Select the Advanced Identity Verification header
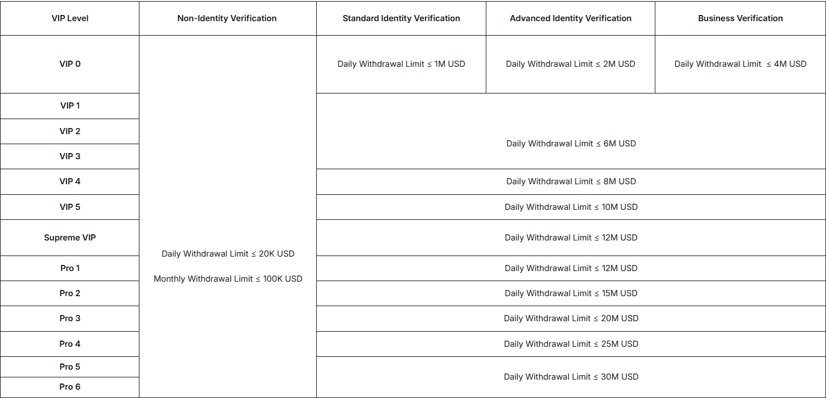This screenshot has height=398, width=826. (x=571, y=18)
